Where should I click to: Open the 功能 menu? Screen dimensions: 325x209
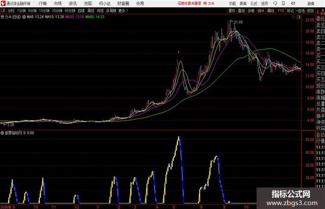[232, 3]
